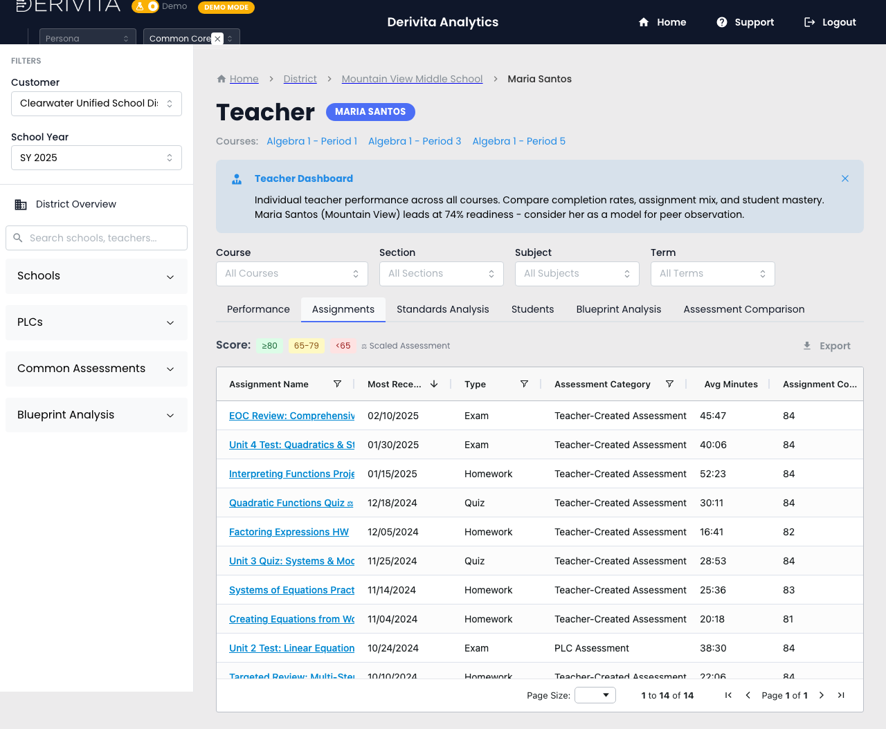Screen dimensions: 886x729
Task: Open the Assessment Category column filter
Action: [669, 384]
